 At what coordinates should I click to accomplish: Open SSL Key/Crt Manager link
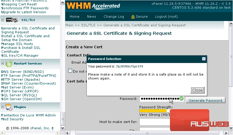pos(20,55)
